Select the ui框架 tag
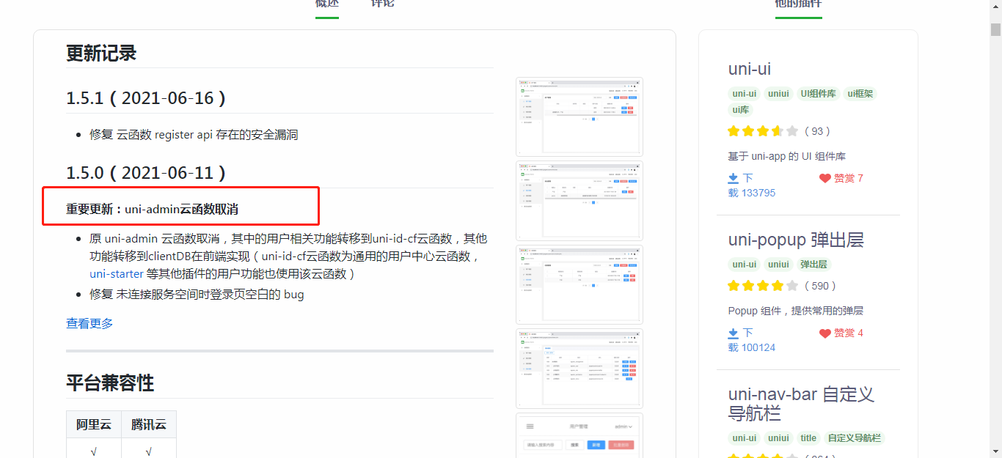1002x458 pixels. click(860, 94)
